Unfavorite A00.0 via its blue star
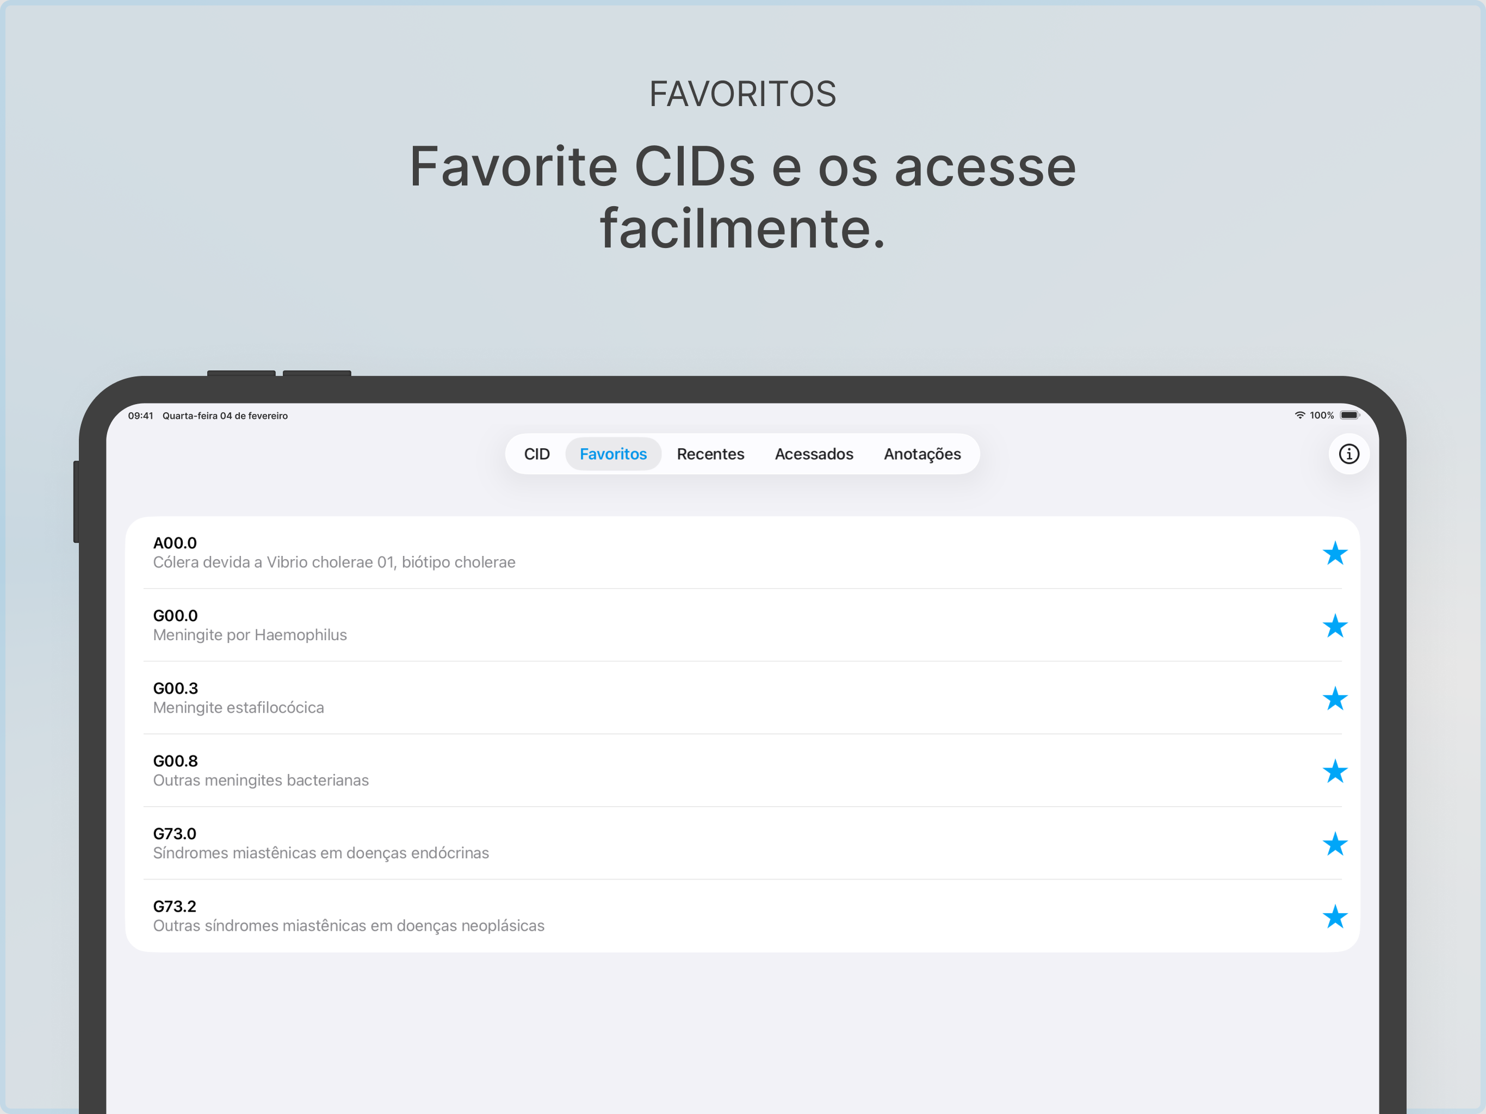1486x1114 pixels. (1335, 553)
